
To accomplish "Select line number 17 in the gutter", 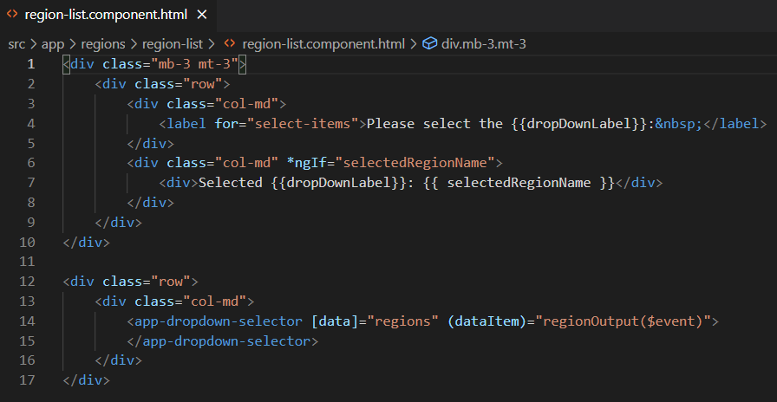I will tap(28, 380).
